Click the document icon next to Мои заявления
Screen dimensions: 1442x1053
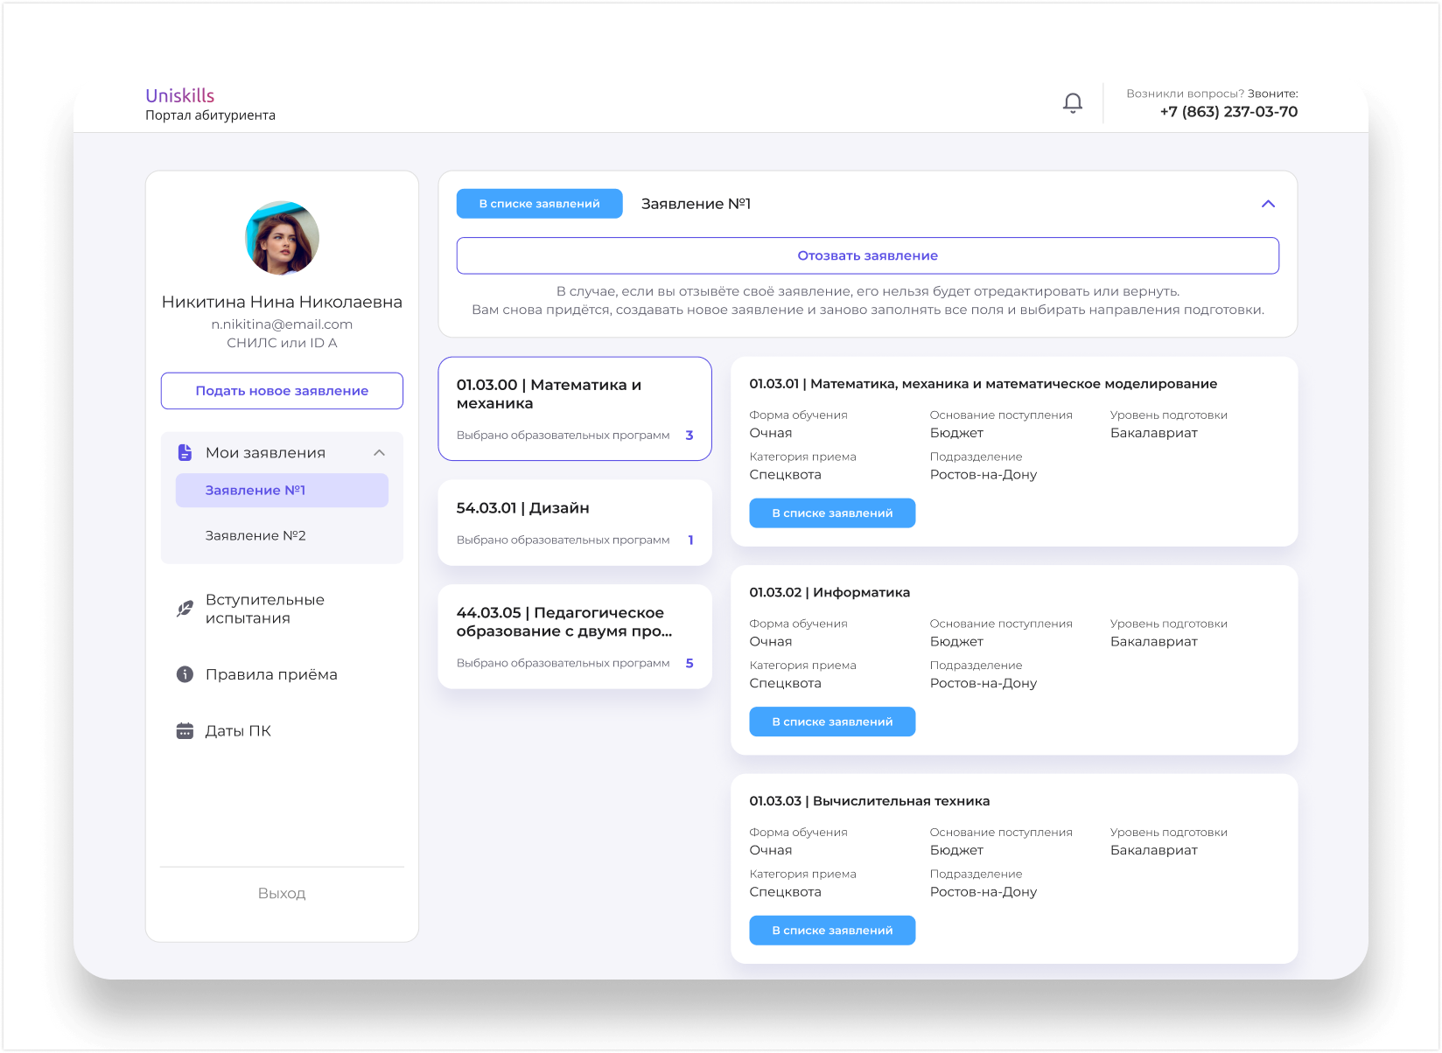tap(185, 452)
